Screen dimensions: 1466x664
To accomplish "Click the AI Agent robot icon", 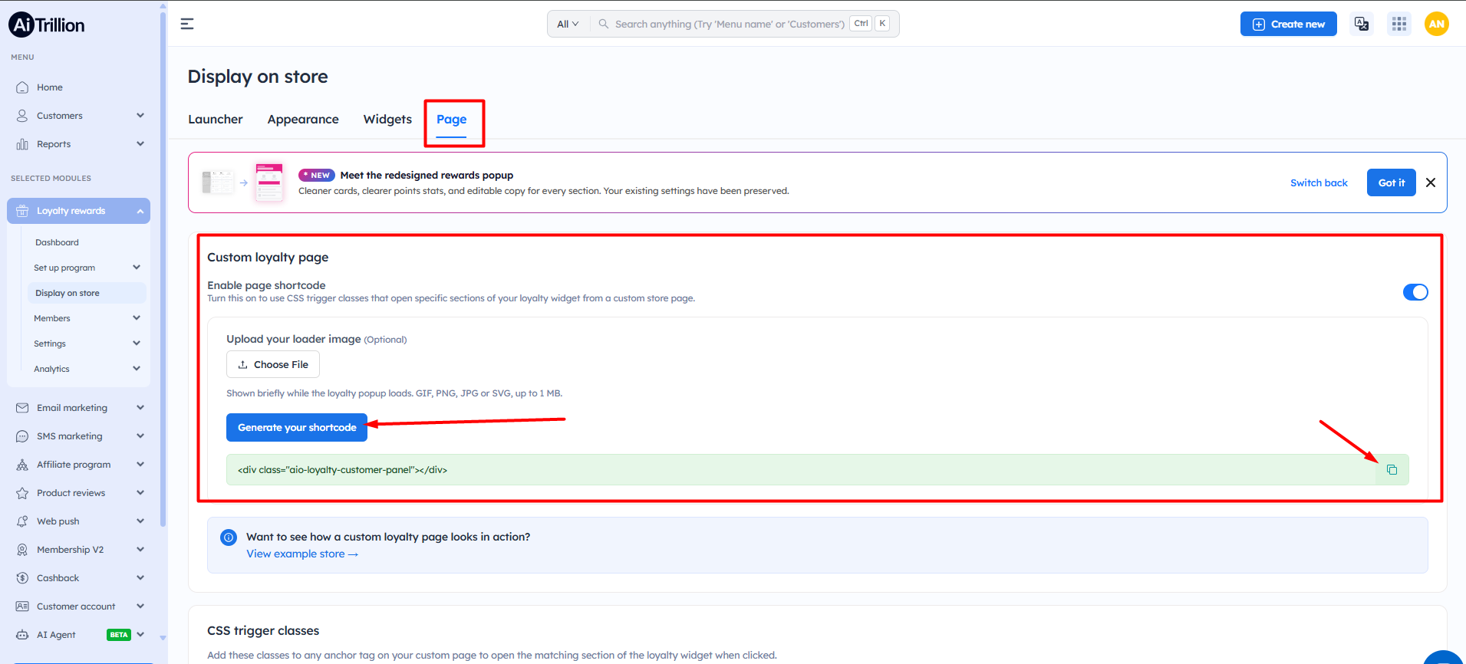I will point(22,635).
